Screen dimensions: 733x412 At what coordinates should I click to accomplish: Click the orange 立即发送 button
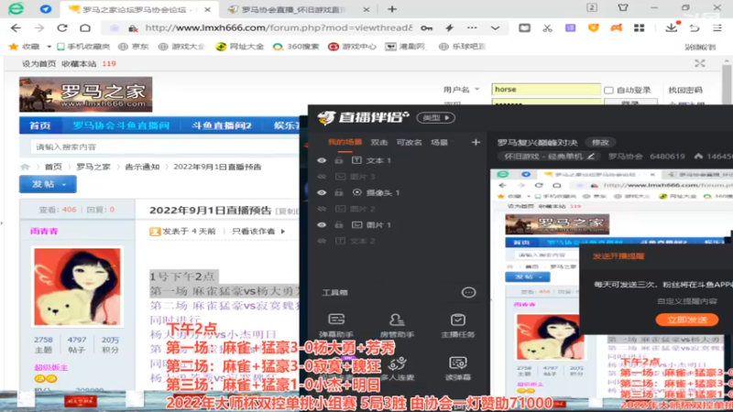(686, 320)
